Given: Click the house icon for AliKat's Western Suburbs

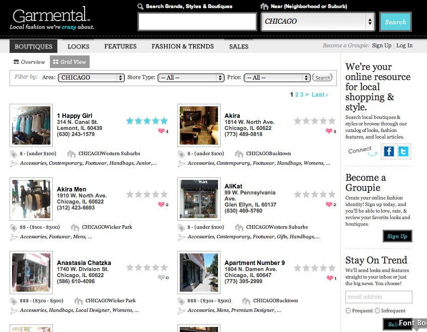Looking at the screenshot, I should [x=239, y=227].
